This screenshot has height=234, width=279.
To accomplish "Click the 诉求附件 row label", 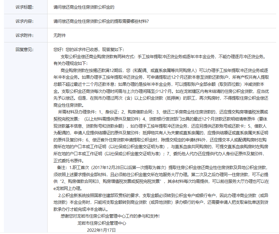I will point(24,35).
